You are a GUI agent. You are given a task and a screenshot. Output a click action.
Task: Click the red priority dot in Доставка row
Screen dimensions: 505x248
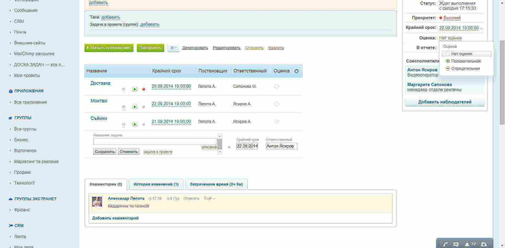click(x=144, y=89)
